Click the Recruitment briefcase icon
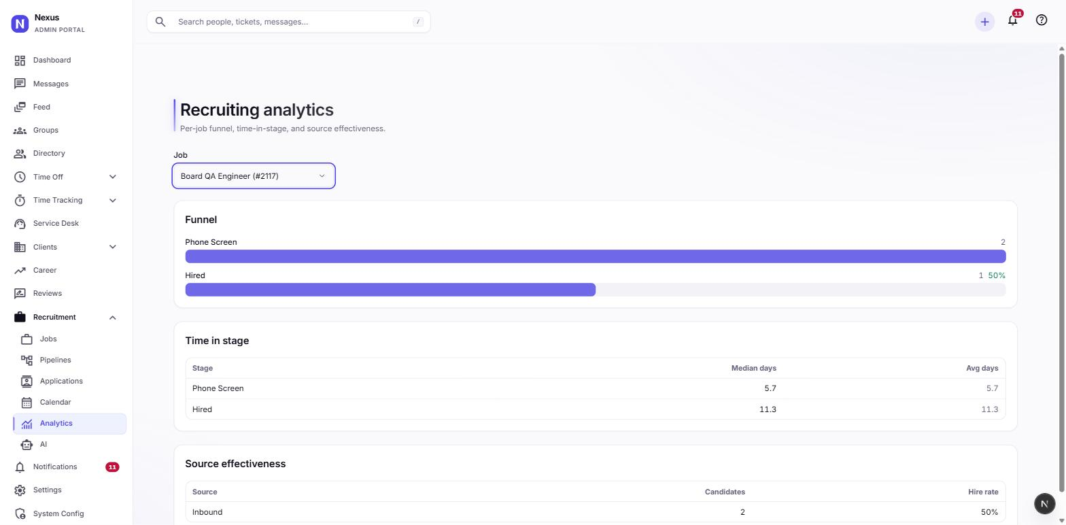1066x525 pixels. click(20, 317)
